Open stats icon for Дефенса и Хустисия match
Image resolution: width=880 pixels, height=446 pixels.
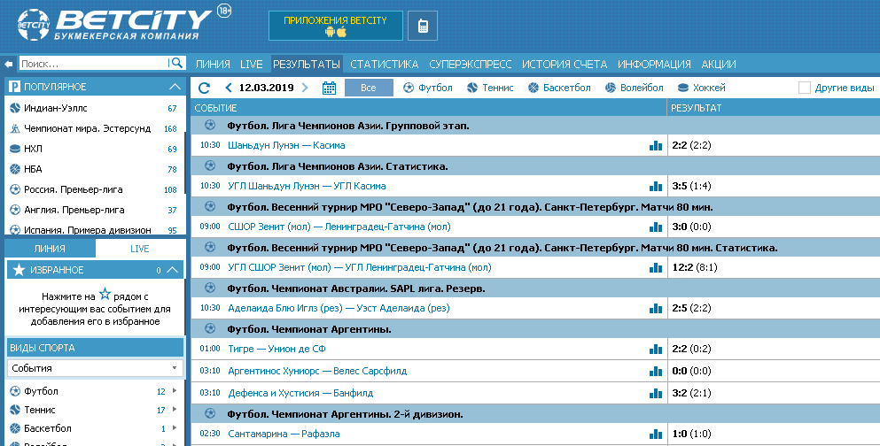(x=656, y=393)
